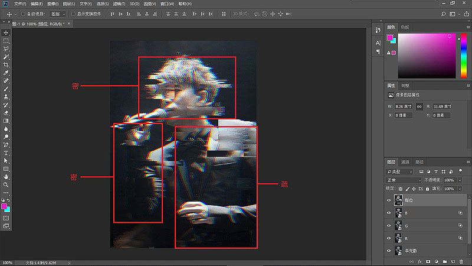The image size is (472, 266).
Task: Select the Blur tool
Action: 6,129
